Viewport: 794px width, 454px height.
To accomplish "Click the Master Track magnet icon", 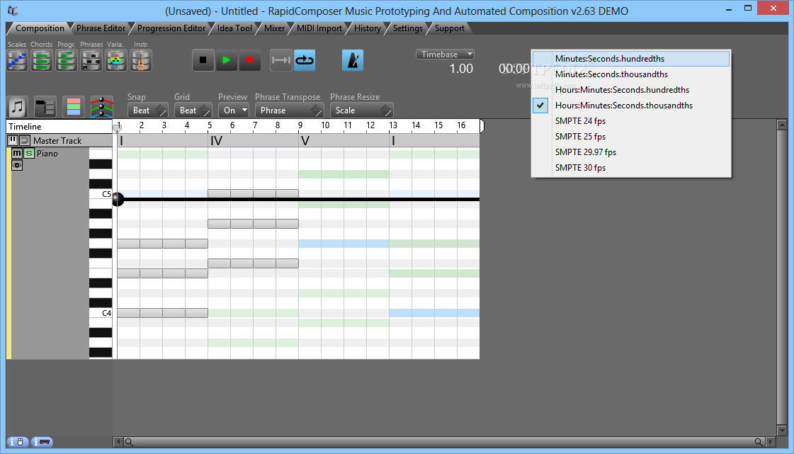I will point(24,140).
